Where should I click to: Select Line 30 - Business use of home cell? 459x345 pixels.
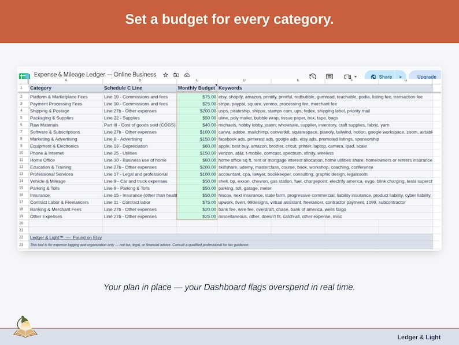tap(140, 160)
